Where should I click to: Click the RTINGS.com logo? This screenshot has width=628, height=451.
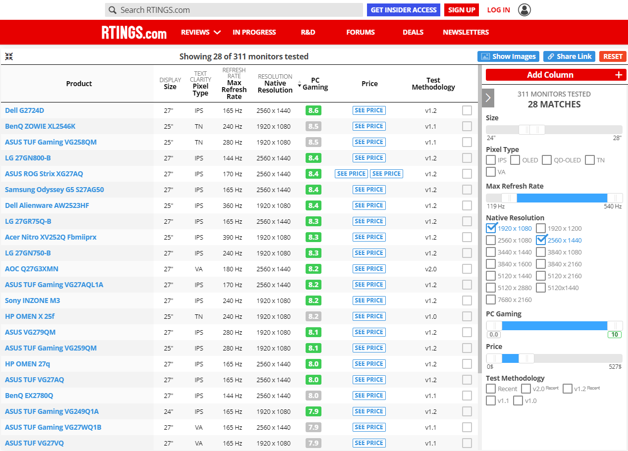[x=134, y=33]
